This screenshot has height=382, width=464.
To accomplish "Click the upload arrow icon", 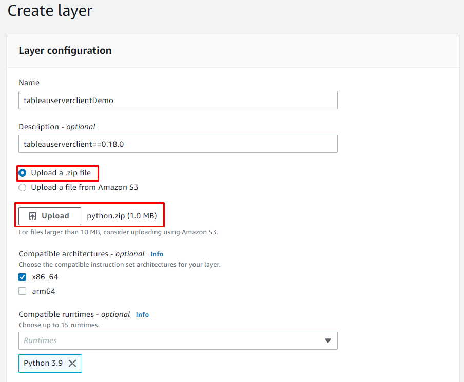I will [x=32, y=216].
